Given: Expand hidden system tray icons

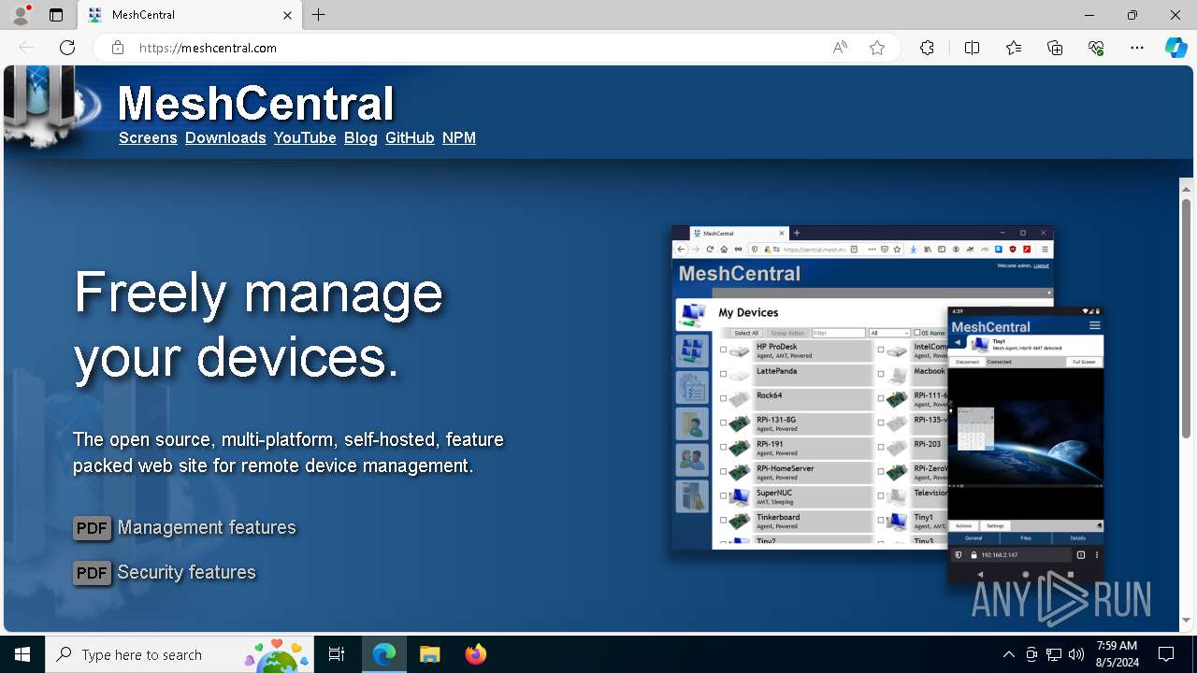Looking at the screenshot, I should click(x=1008, y=654).
